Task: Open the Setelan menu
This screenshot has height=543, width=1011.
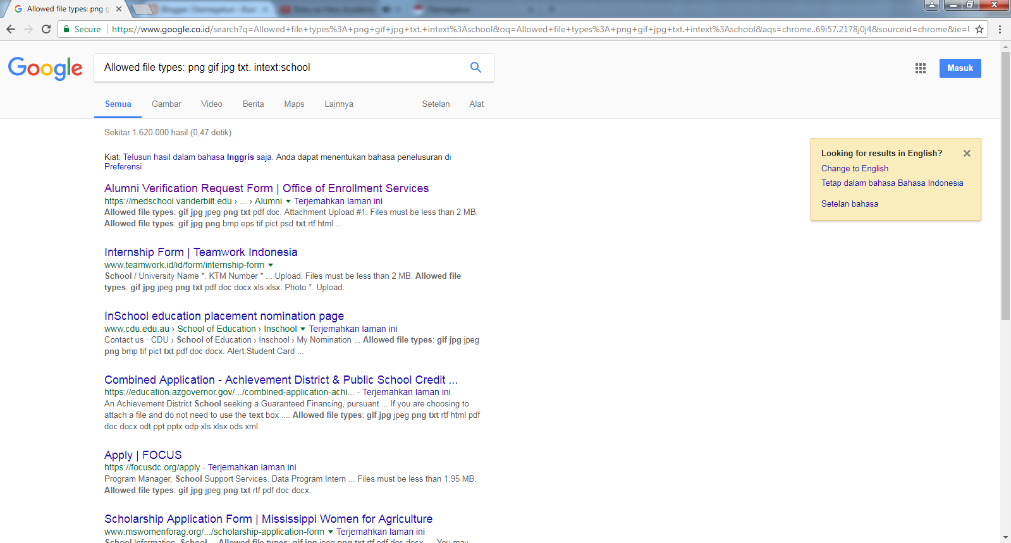Action: (436, 104)
